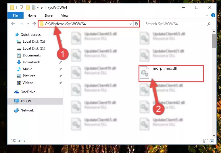The height and width of the screenshot is (153, 221).
Task: Select the morphmex.dll file
Action: pos(171,73)
